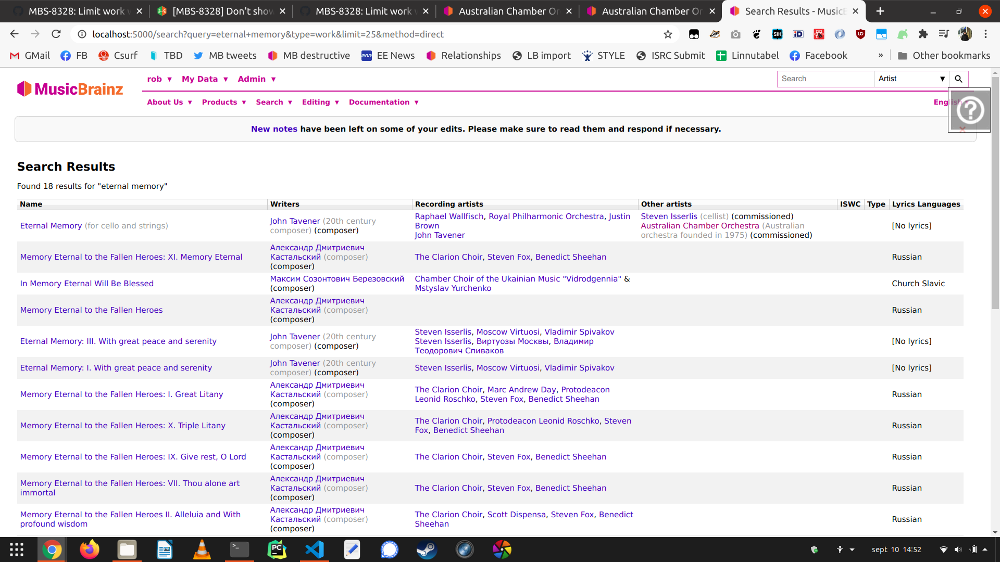Open the browser extensions puzzle icon
The height and width of the screenshot is (562, 1000).
923,34
